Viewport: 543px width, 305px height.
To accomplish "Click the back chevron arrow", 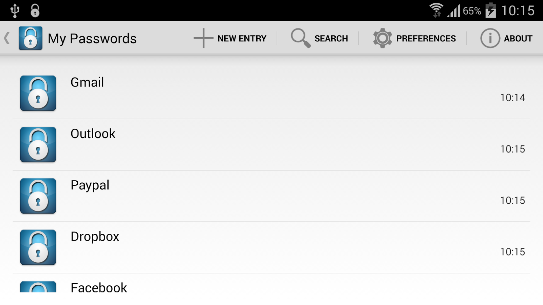I will click(6, 38).
